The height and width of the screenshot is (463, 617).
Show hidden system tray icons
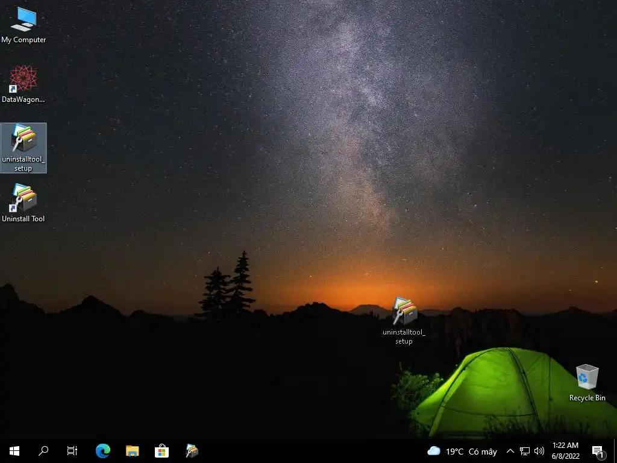click(x=510, y=451)
